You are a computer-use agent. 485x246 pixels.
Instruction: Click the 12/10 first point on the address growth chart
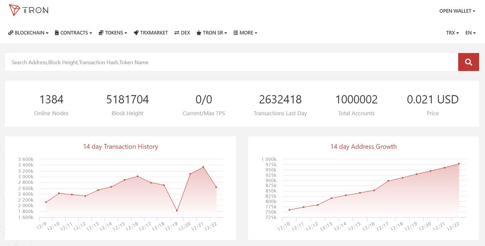coord(289,210)
